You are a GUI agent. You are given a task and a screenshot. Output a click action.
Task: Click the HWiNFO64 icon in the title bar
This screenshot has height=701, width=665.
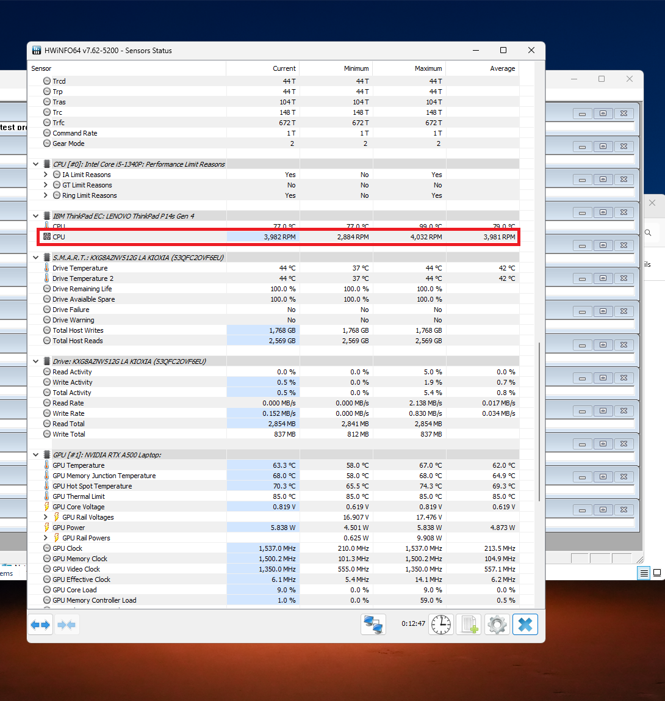point(38,51)
